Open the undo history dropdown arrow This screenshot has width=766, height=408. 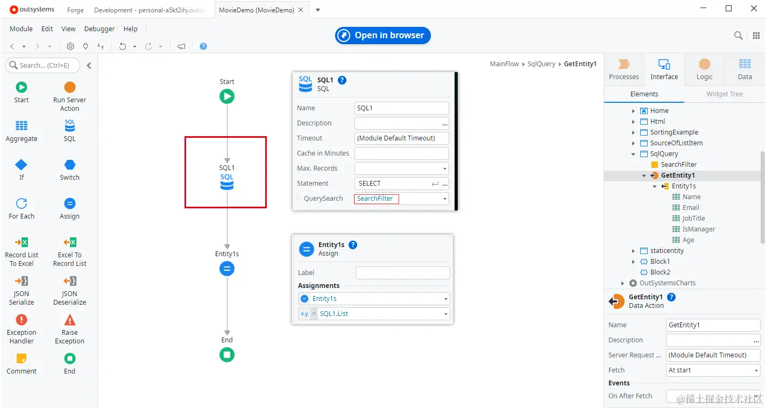coord(134,47)
